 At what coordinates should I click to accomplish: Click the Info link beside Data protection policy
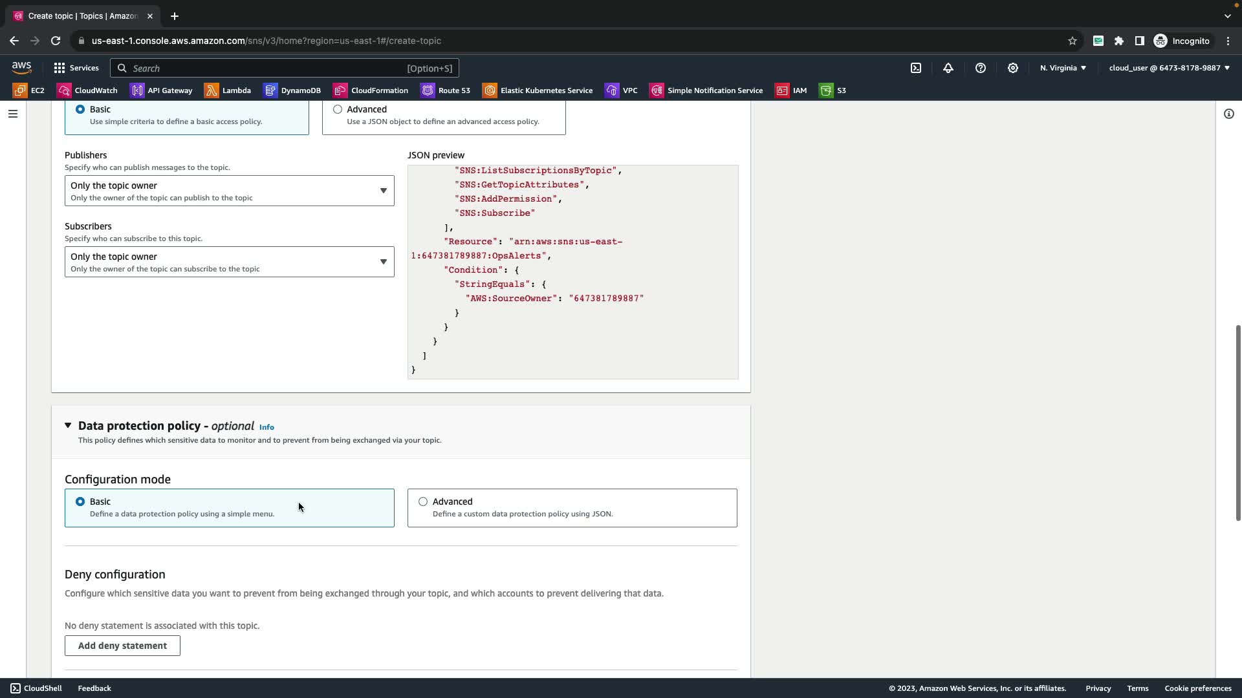[x=267, y=427]
